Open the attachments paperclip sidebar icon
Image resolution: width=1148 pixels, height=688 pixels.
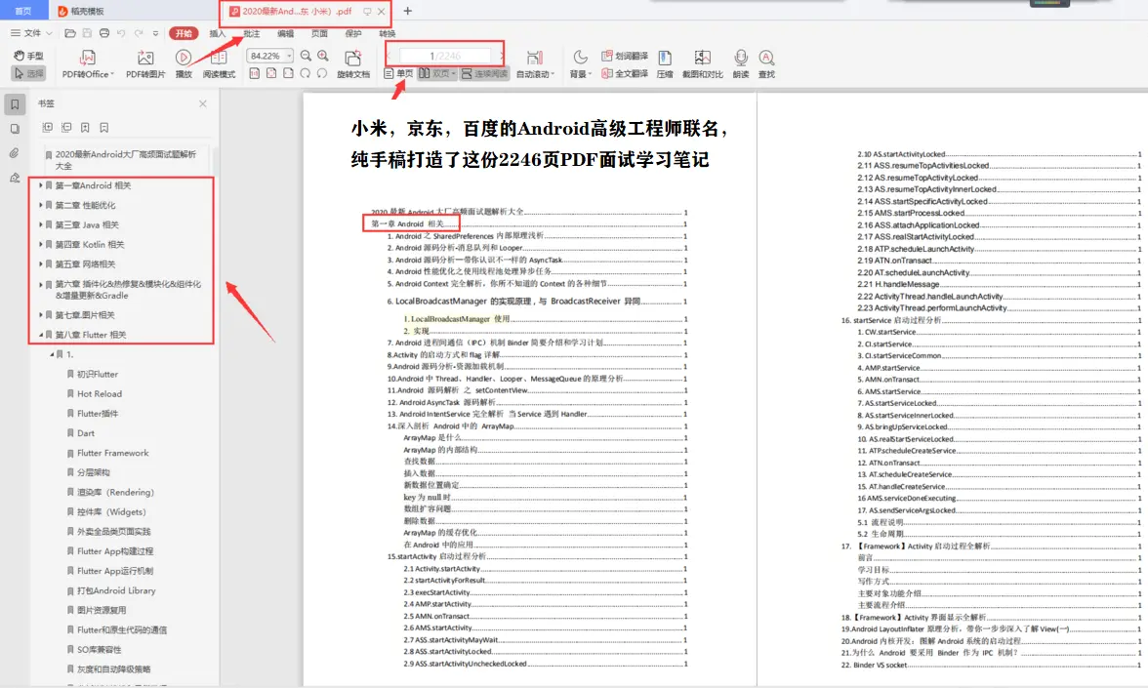[x=15, y=153]
